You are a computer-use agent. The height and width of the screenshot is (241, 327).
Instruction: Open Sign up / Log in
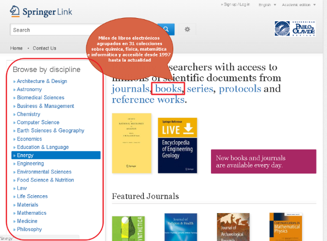click(235, 4)
